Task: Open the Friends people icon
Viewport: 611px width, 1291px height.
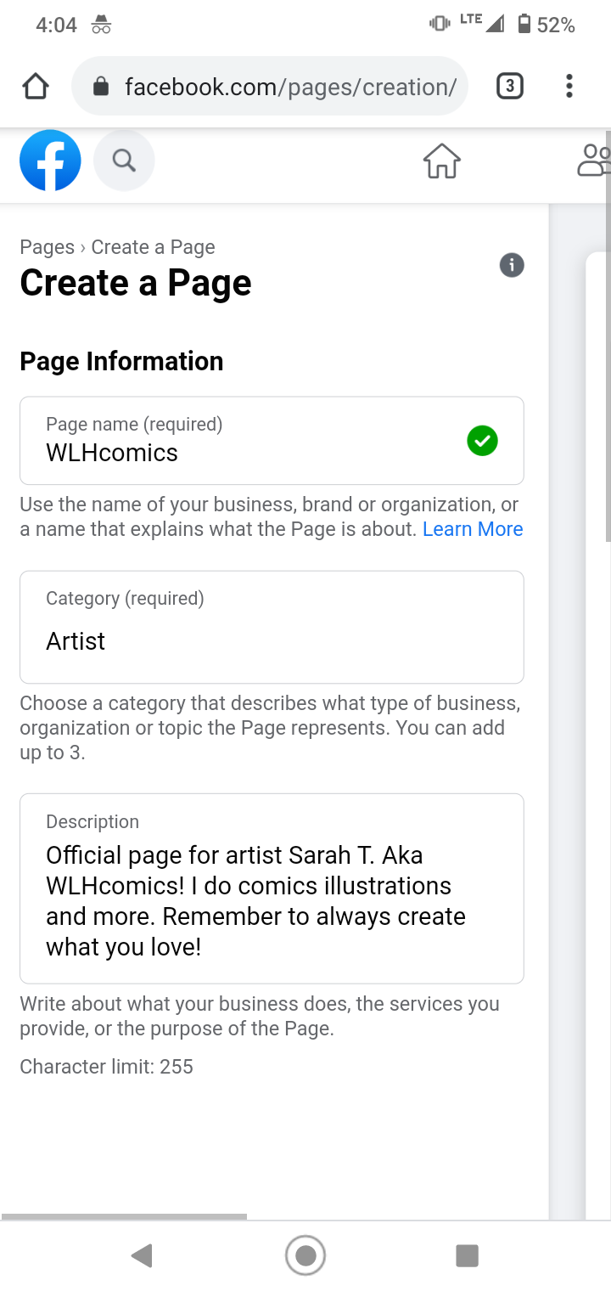Action: point(594,160)
